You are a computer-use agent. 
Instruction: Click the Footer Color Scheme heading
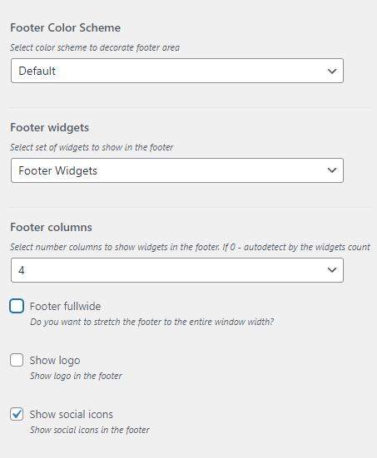click(66, 27)
